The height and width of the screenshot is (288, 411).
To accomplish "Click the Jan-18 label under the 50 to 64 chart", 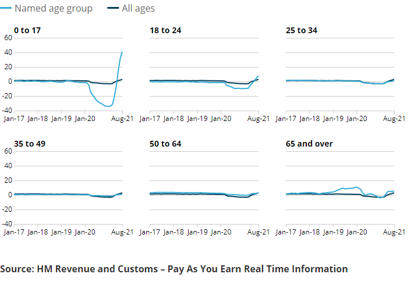I will (173, 232).
